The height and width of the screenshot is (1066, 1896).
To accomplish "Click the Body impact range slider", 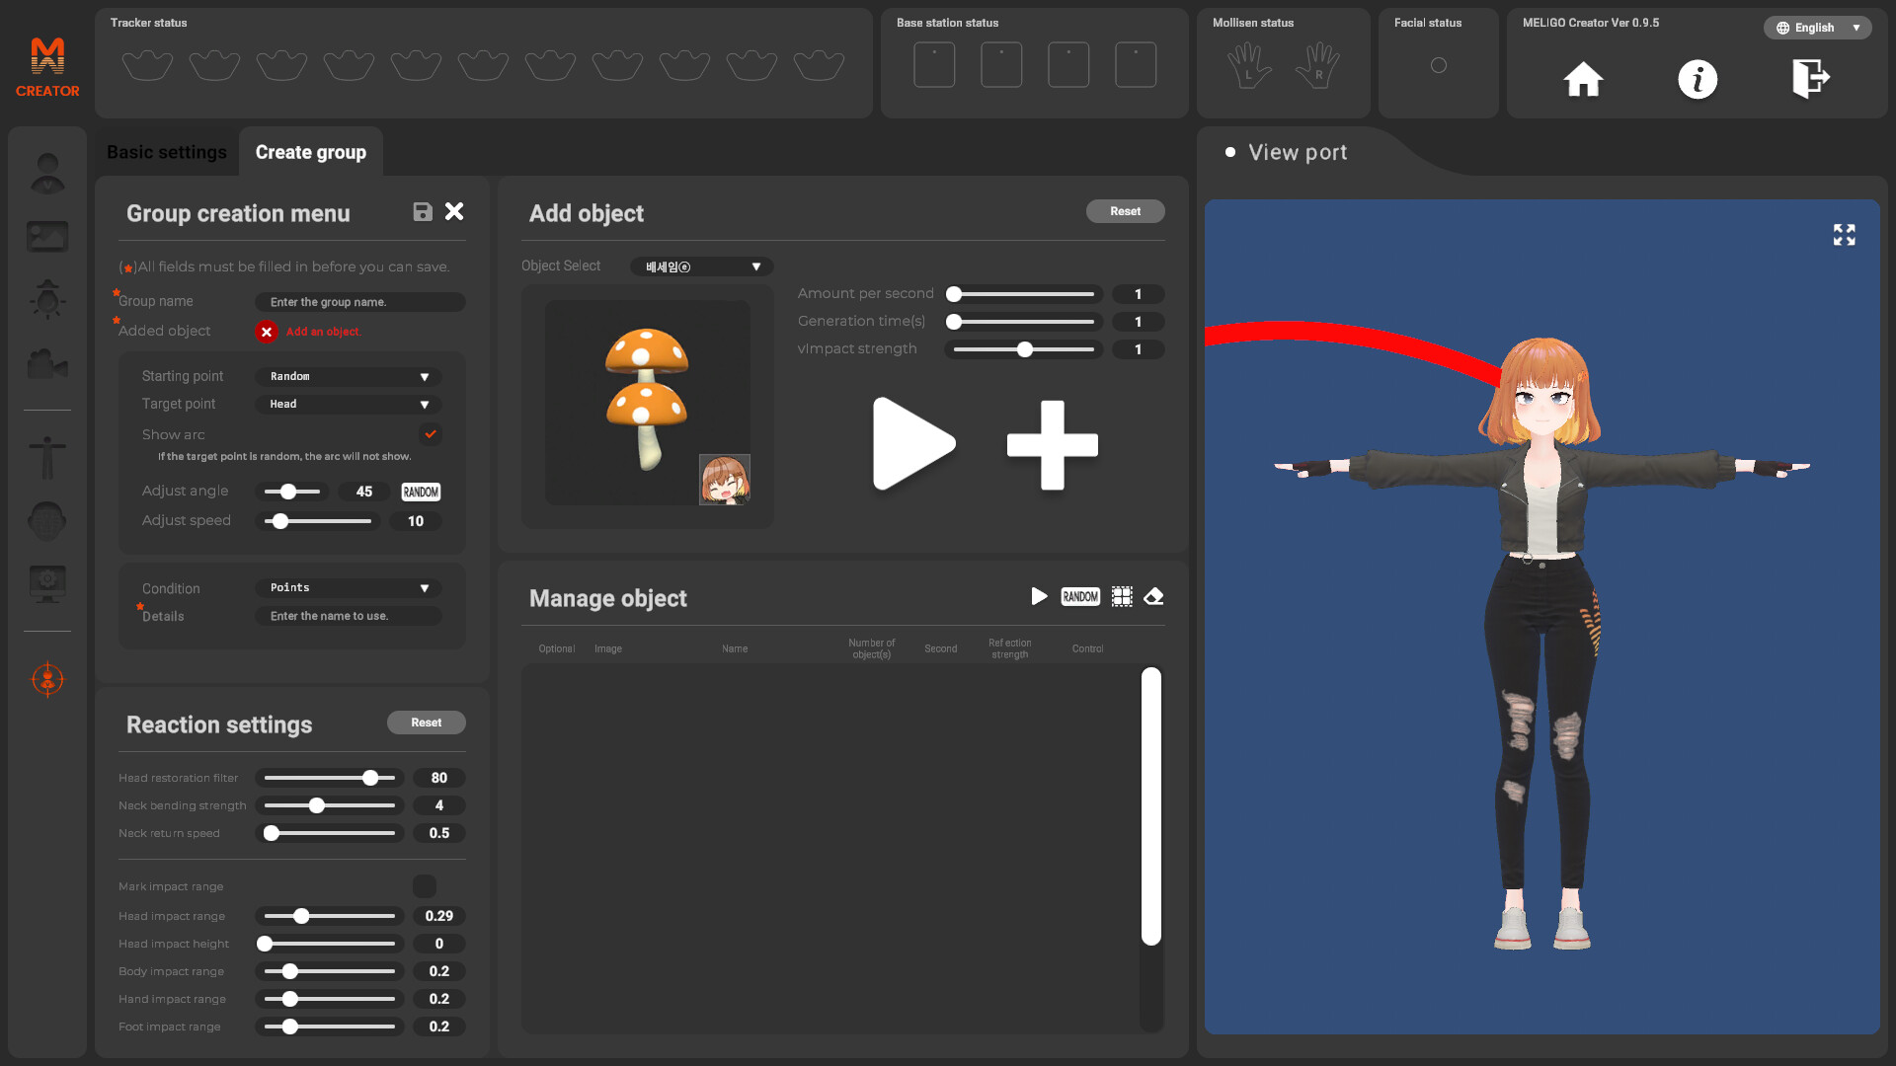I will coord(330,971).
